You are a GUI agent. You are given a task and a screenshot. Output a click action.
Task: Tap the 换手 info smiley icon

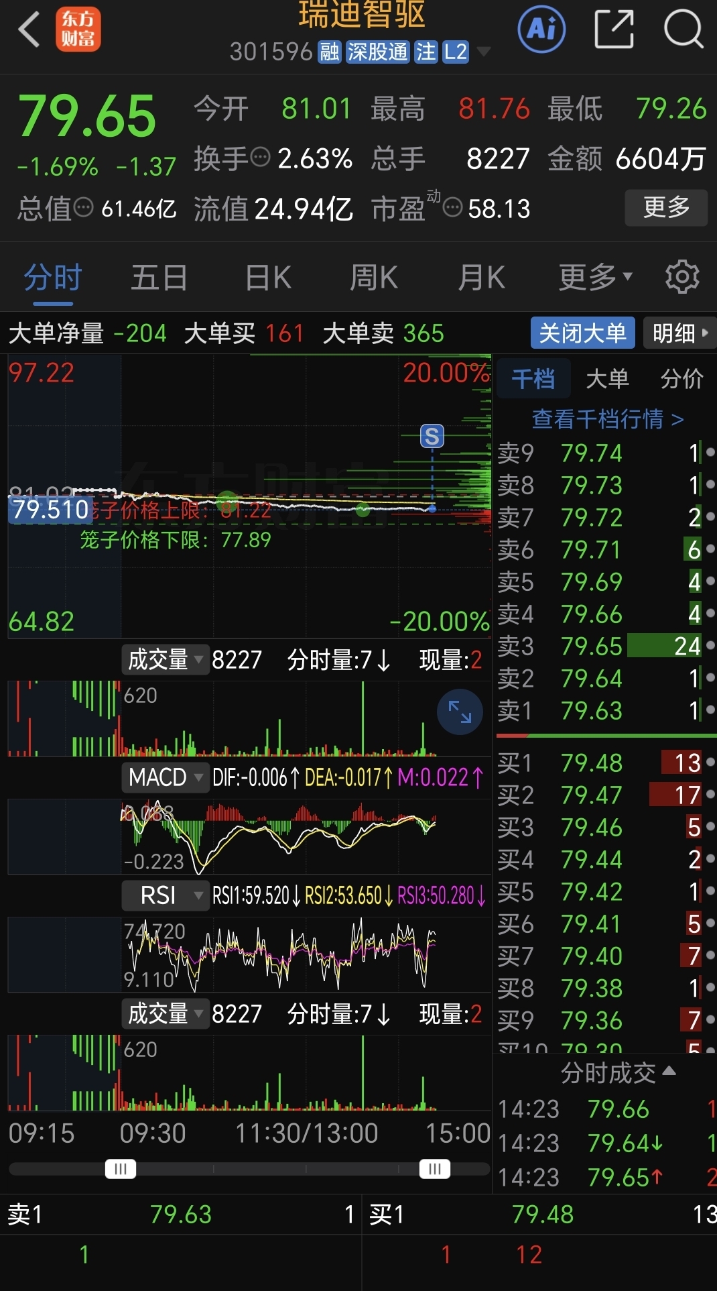coord(260,158)
